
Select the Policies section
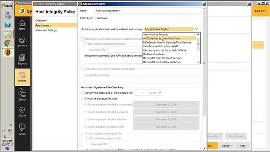click(22, 77)
